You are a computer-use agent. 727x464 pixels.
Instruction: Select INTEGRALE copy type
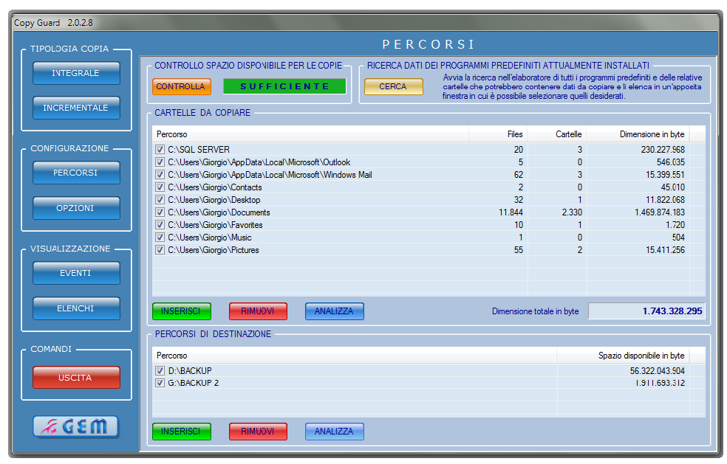click(x=76, y=73)
